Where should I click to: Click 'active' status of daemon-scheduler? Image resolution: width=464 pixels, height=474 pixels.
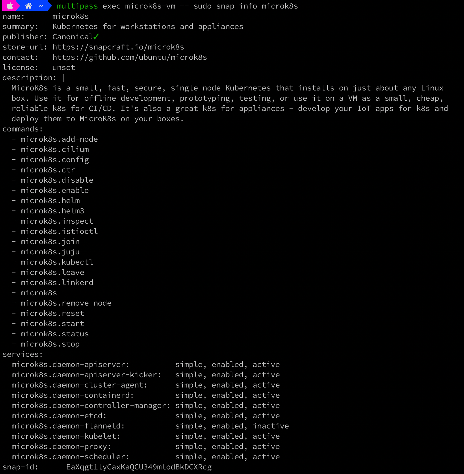pyautogui.click(x=266, y=457)
